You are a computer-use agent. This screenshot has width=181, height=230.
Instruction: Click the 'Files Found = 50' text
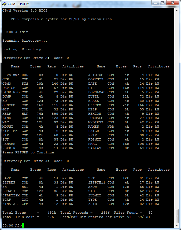pyautogui.click(x=133, y=213)
